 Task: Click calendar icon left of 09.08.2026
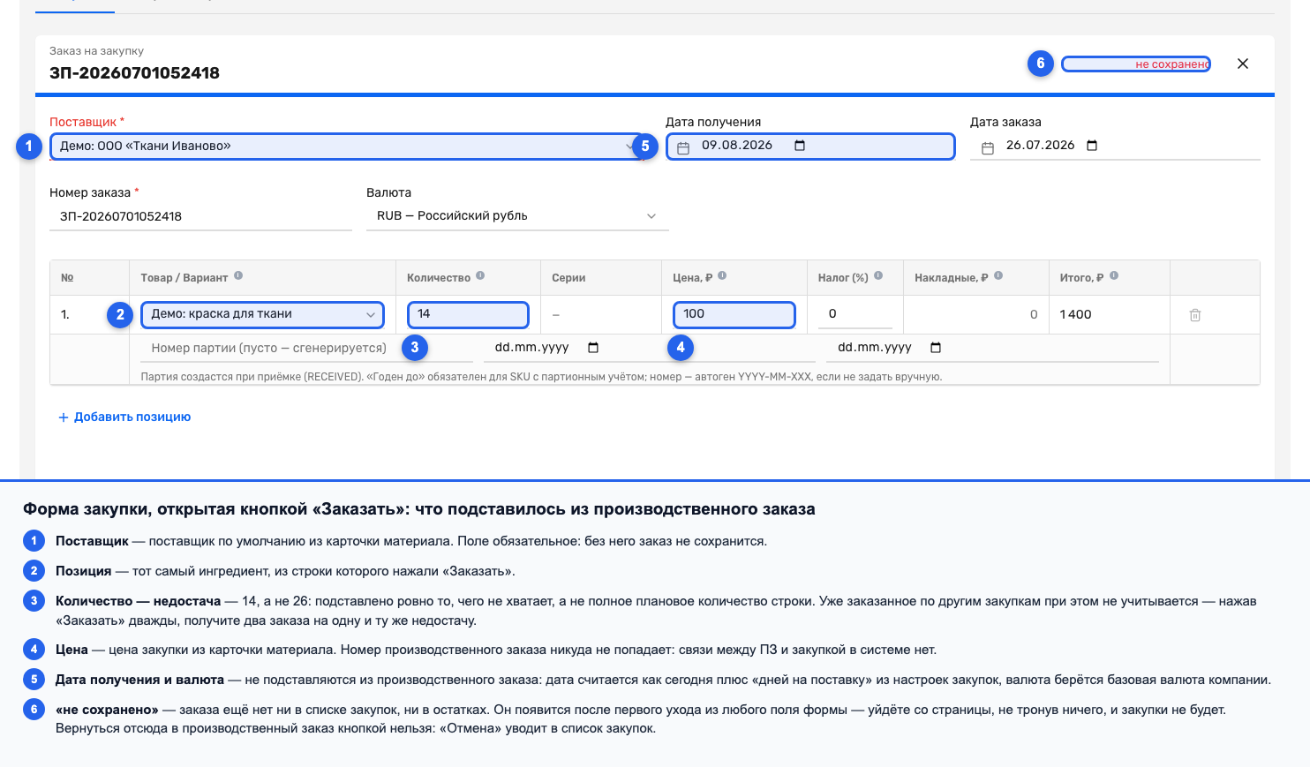click(x=683, y=148)
